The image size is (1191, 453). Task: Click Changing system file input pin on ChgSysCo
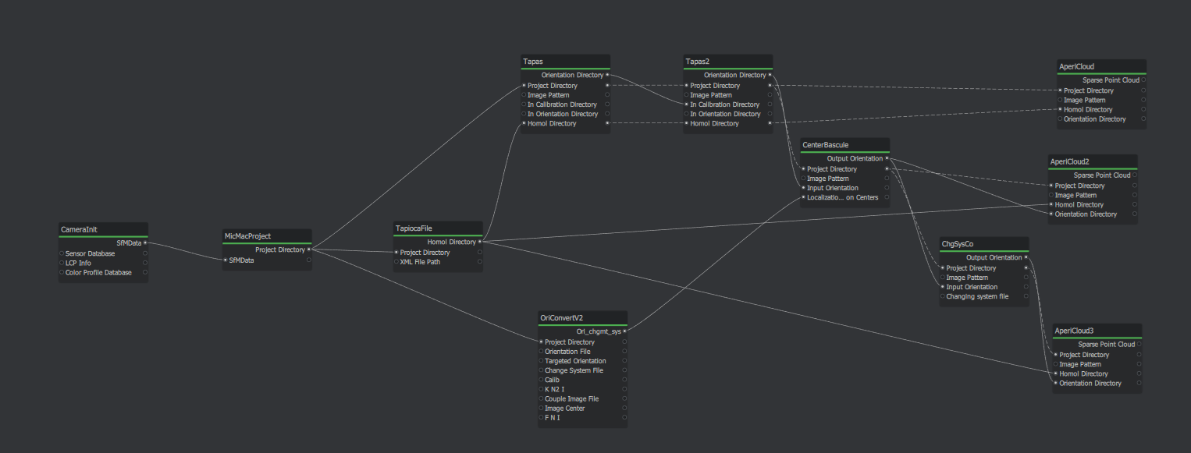943,296
